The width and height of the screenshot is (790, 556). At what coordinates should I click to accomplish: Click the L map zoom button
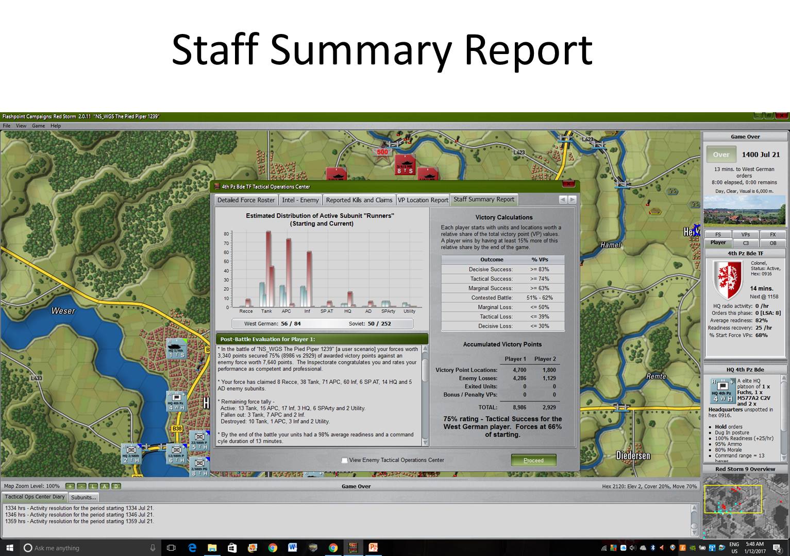93,486
